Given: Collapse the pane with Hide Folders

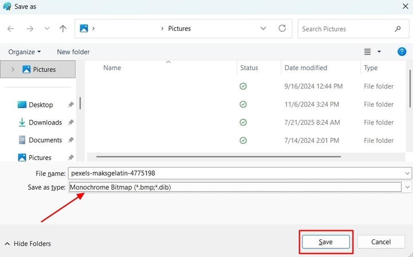Looking at the screenshot, I should tap(27, 244).
